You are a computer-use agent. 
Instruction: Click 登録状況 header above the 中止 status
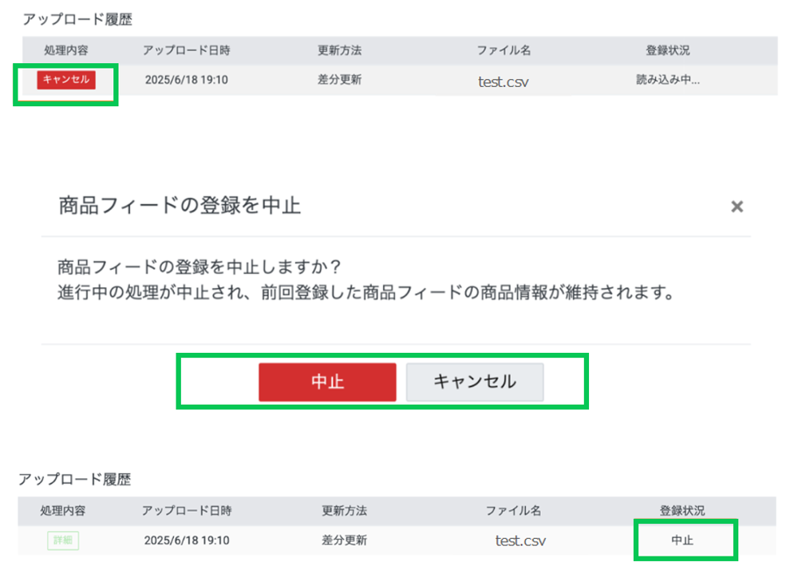point(682,510)
